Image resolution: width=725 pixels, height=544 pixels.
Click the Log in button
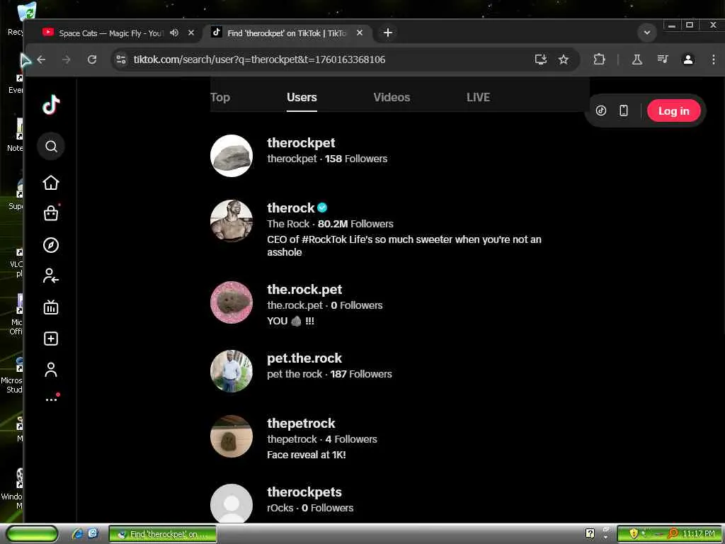coord(674,111)
